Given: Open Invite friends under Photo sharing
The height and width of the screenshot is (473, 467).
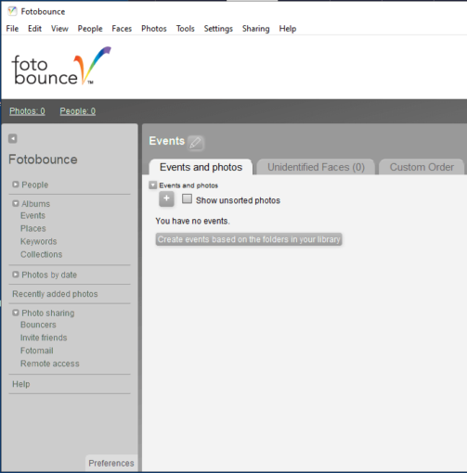Looking at the screenshot, I should pyautogui.click(x=44, y=338).
